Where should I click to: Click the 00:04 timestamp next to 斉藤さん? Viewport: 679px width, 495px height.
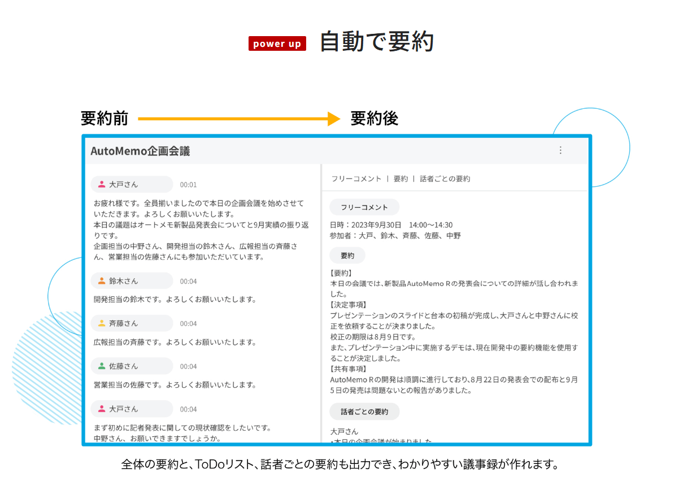tap(188, 324)
